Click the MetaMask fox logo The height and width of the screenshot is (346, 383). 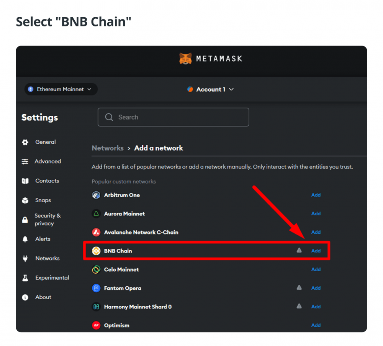[x=185, y=59]
